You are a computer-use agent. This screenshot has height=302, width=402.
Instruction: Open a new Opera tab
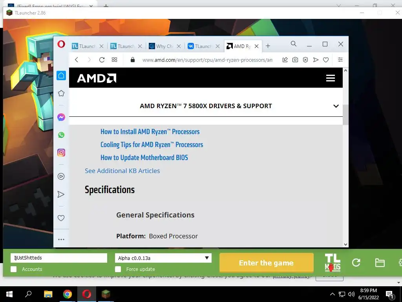268,46
